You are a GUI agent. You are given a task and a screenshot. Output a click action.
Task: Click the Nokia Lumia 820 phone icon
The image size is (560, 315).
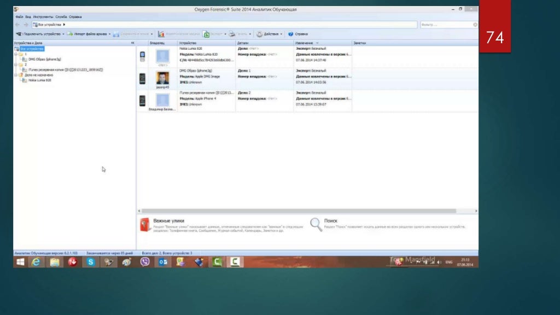pos(143,56)
